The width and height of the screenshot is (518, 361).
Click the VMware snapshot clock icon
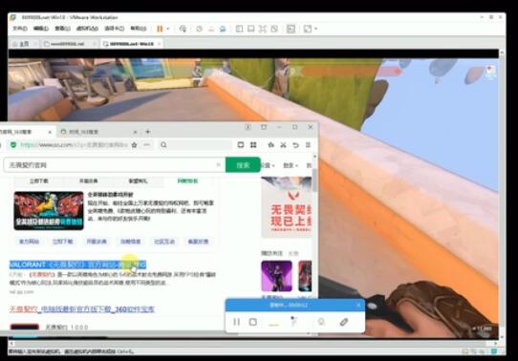(x=199, y=29)
